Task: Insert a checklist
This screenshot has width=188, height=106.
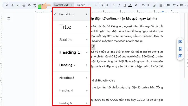Action: click(174, 5)
